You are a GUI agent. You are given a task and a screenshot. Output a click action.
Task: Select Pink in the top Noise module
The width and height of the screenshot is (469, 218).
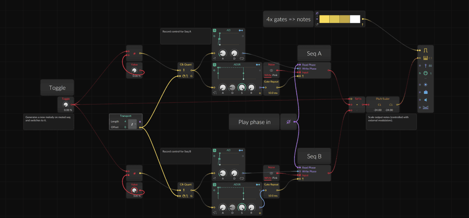pyautogui.click(x=275, y=75)
